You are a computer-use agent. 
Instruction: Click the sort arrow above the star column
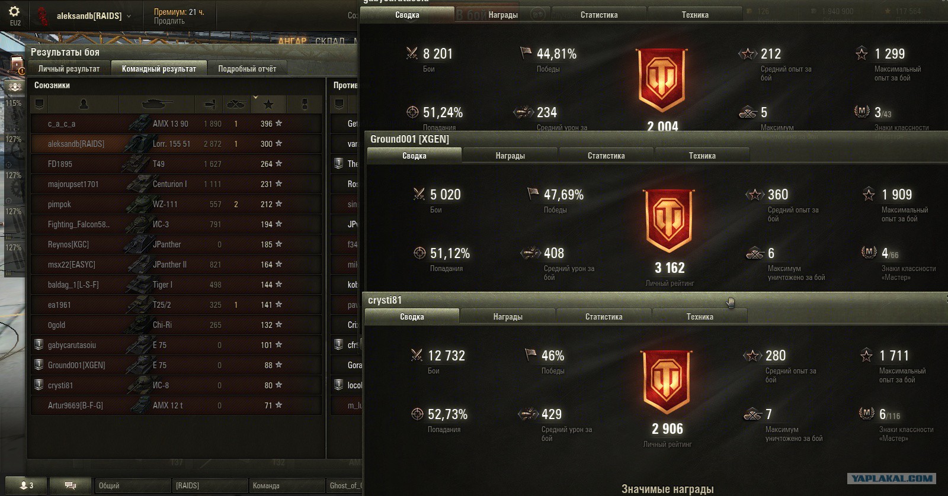(255, 96)
